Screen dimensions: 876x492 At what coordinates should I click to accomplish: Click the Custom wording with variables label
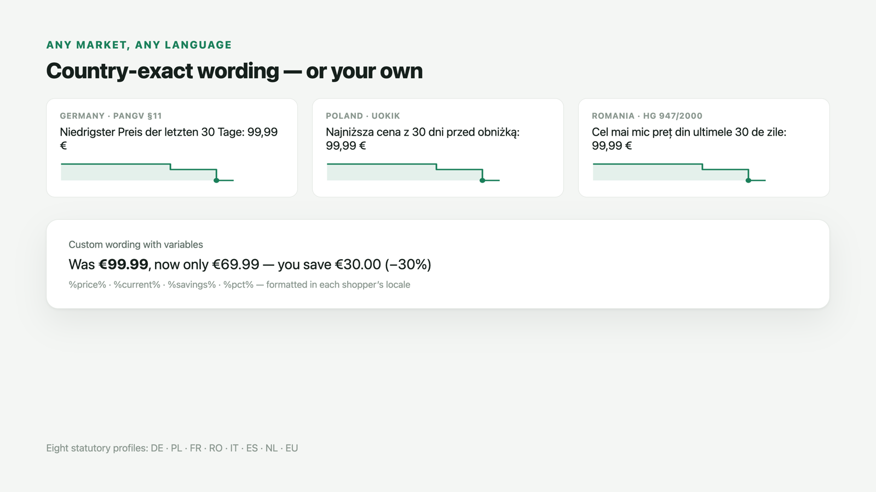pyautogui.click(x=136, y=244)
